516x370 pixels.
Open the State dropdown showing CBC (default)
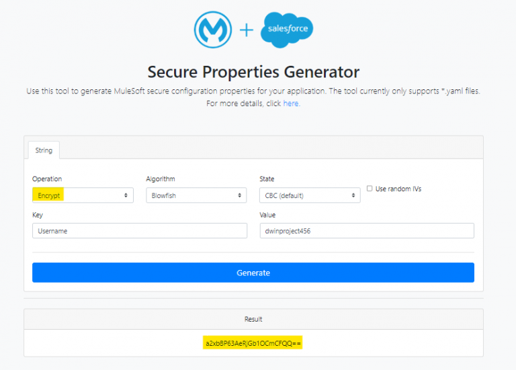click(x=310, y=195)
